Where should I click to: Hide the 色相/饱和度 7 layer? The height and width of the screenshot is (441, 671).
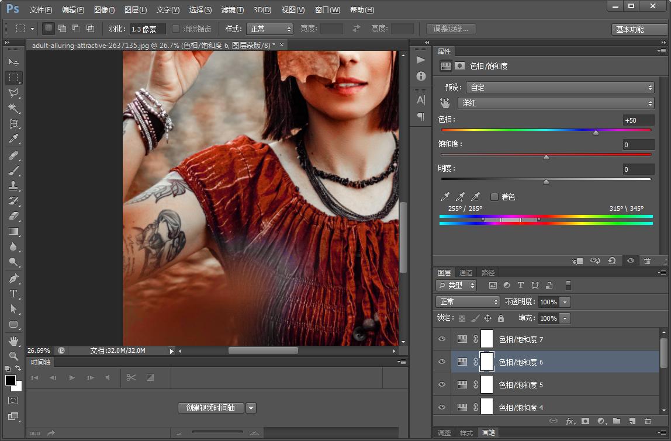pyautogui.click(x=442, y=339)
